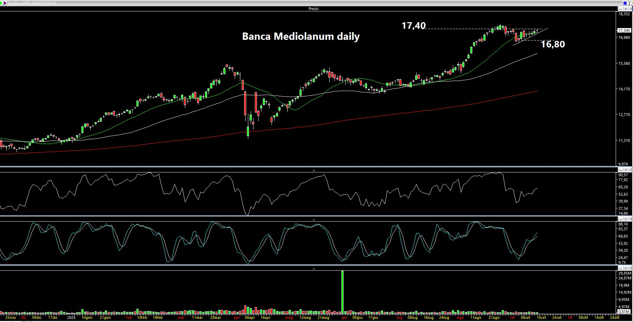Click the 08apr date on time axis
This screenshot has width=633, height=322.
click(x=250, y=317)
